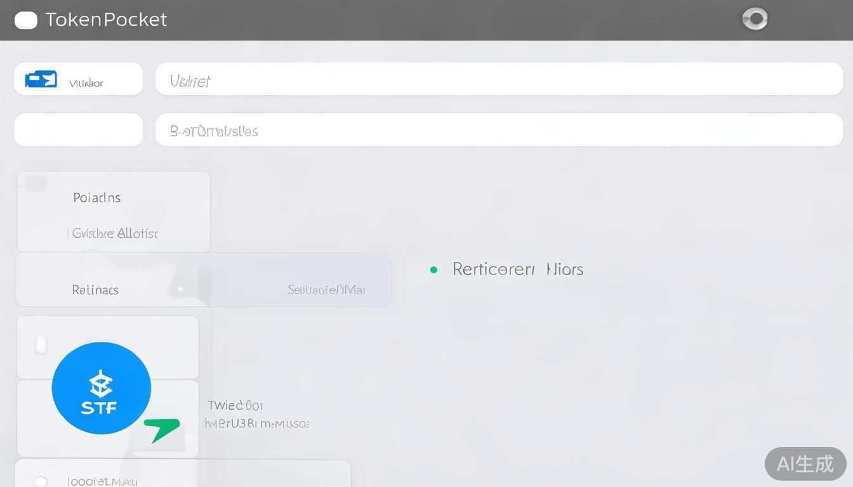Select the Gvistive Allotist entry
The image size is (853, 487).
point(114,233)
